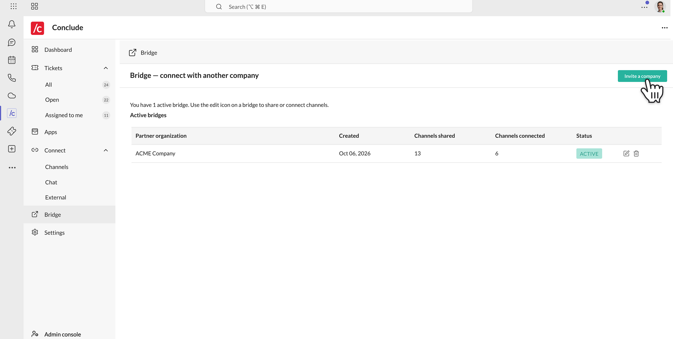The image size is (673, 339).
Task: Click the add apps plus icon
Action: click(x=12, y=149)
